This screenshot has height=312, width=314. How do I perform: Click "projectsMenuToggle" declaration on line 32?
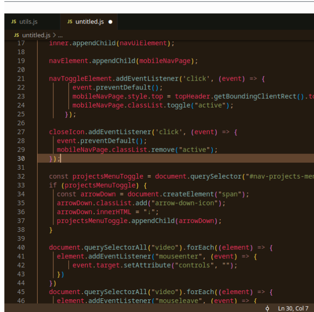coord(108,177)
